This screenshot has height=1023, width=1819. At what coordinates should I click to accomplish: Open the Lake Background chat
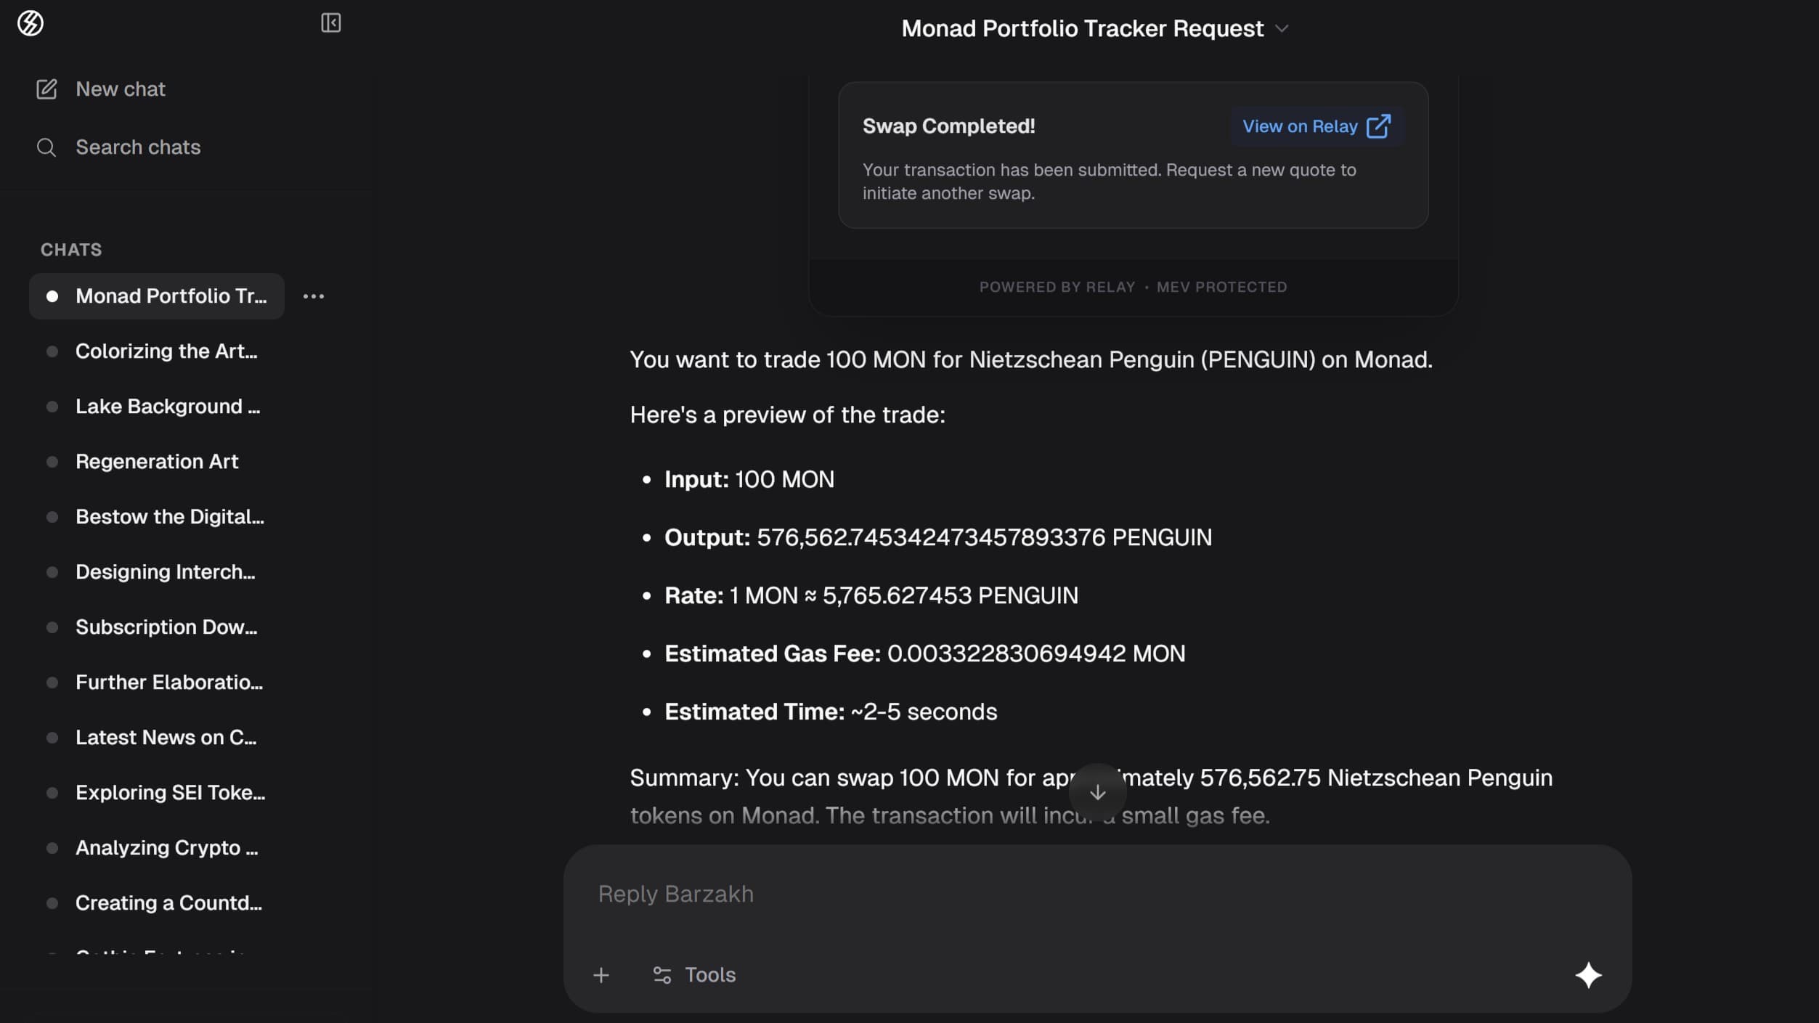click(167, 407)
